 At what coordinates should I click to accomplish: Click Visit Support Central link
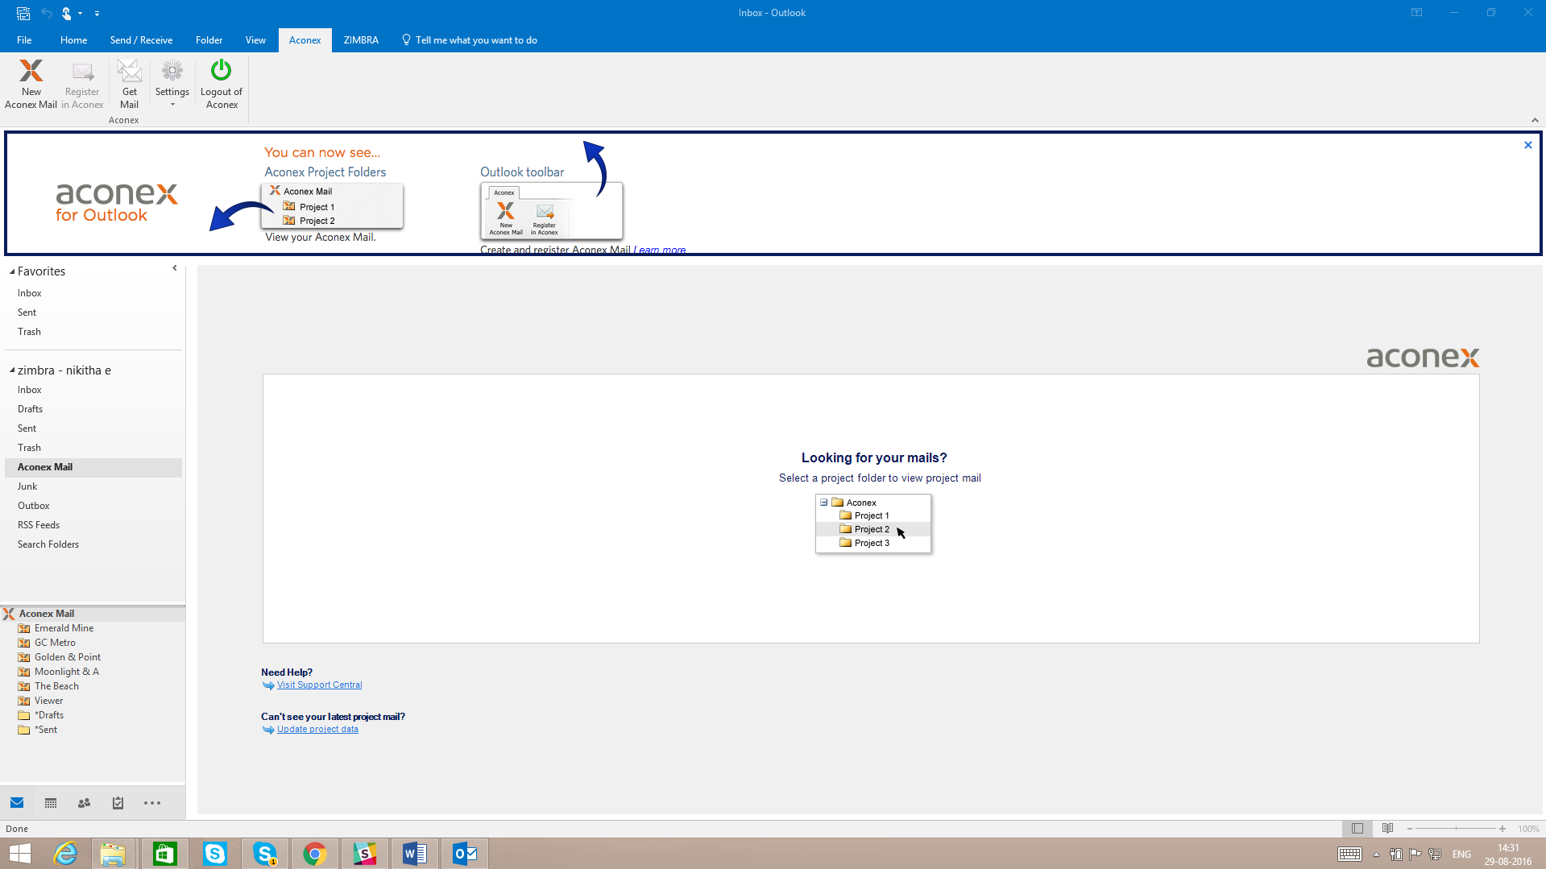pos(319,685)
